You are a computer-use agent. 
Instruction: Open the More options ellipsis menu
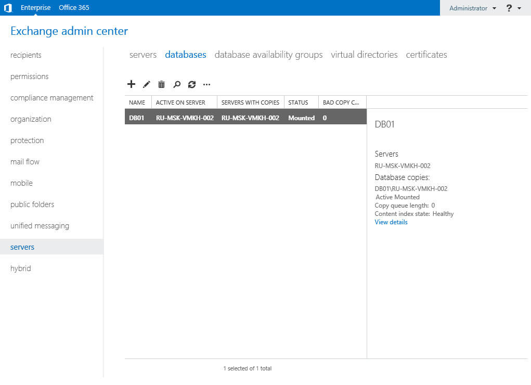pyautogui.click(x=206, y=84)
